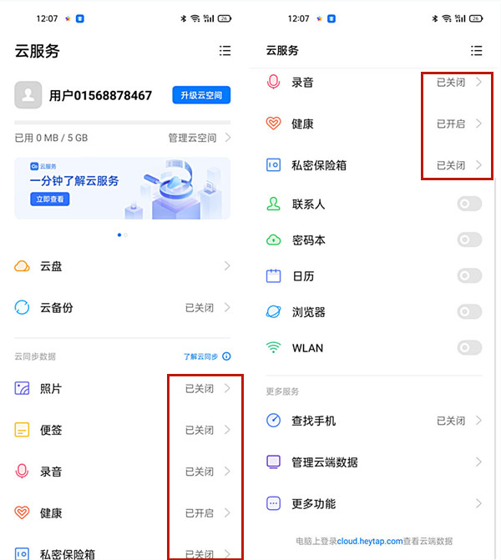Open 更多功能 row chevron
The image size is (501, 560).
point(478,503)
